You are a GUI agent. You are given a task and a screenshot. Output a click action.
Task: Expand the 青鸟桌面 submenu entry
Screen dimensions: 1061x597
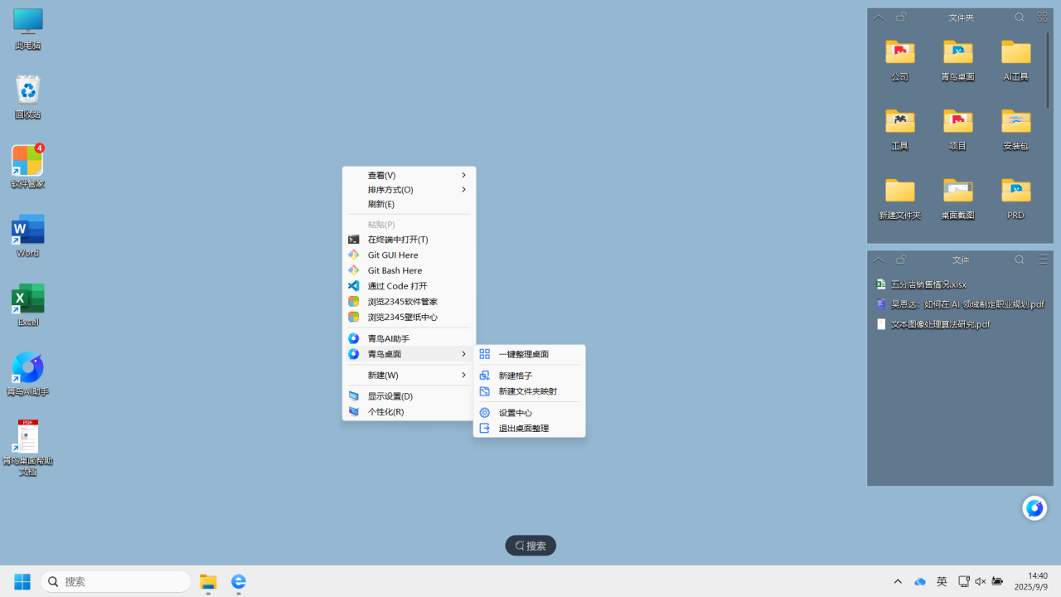(409, 354)
